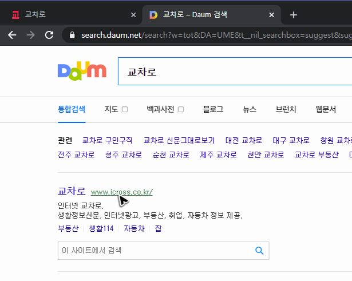Click related search 대전 교차로
The width and height of the screenshot is (352, 281).
click(x=244, y=141)
